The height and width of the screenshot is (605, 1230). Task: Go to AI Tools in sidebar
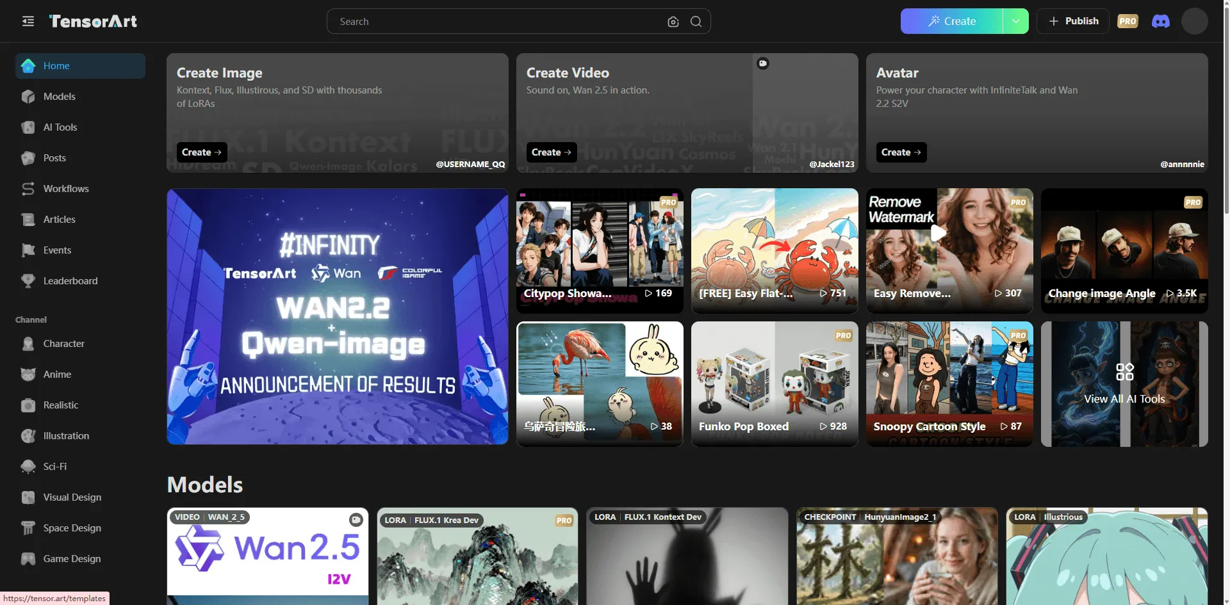(60, 127)
